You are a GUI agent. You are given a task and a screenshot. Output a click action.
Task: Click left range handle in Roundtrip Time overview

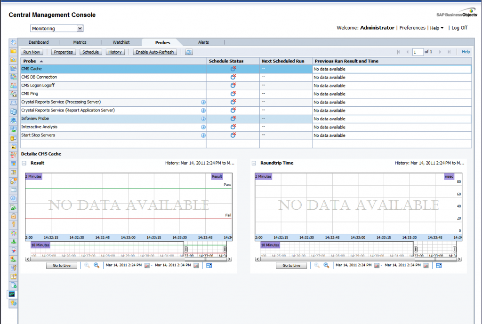[x=416, y=249]
